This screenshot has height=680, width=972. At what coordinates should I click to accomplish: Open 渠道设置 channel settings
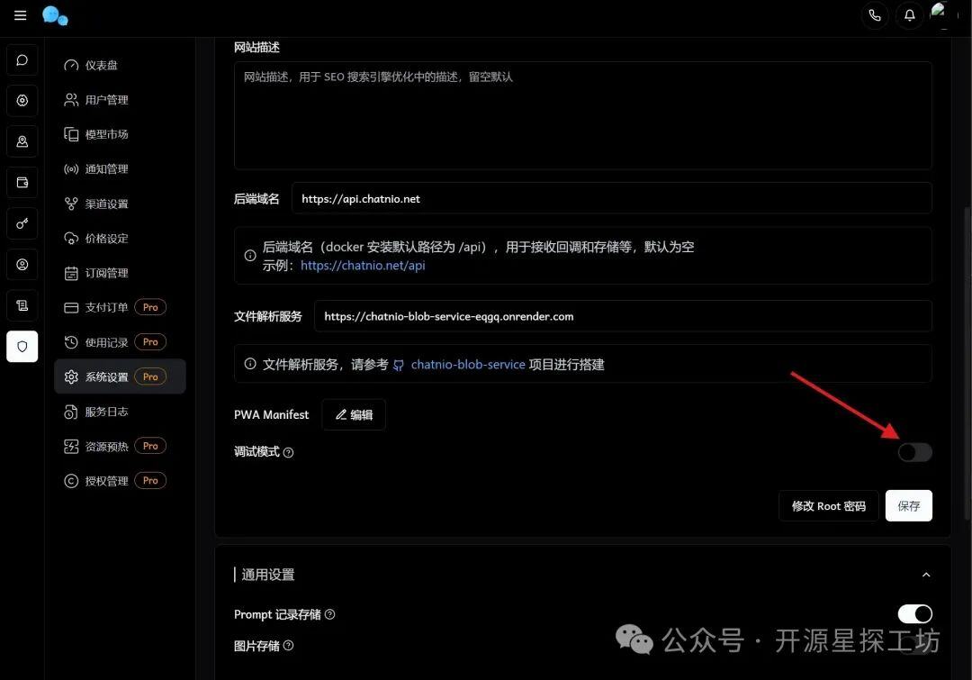pos(120,204)
